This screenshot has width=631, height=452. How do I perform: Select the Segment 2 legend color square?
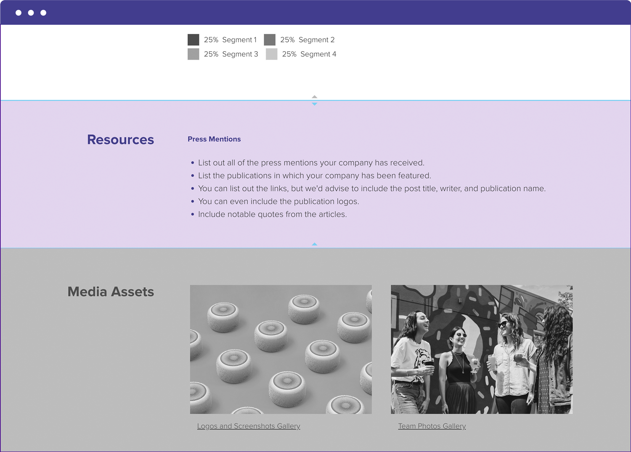pyautogui.click(x=270, y=40)
